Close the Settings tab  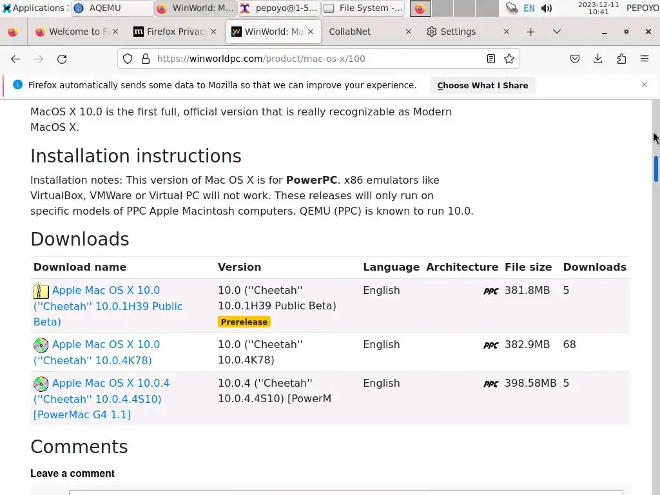pyautogui.click(x=507, y=32)
